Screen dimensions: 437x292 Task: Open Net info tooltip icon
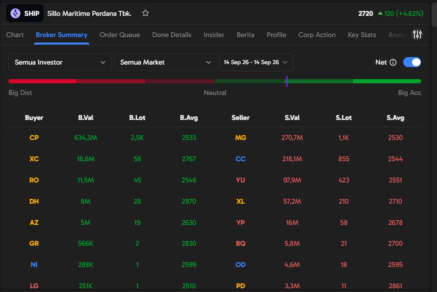(x=393, y=62)
